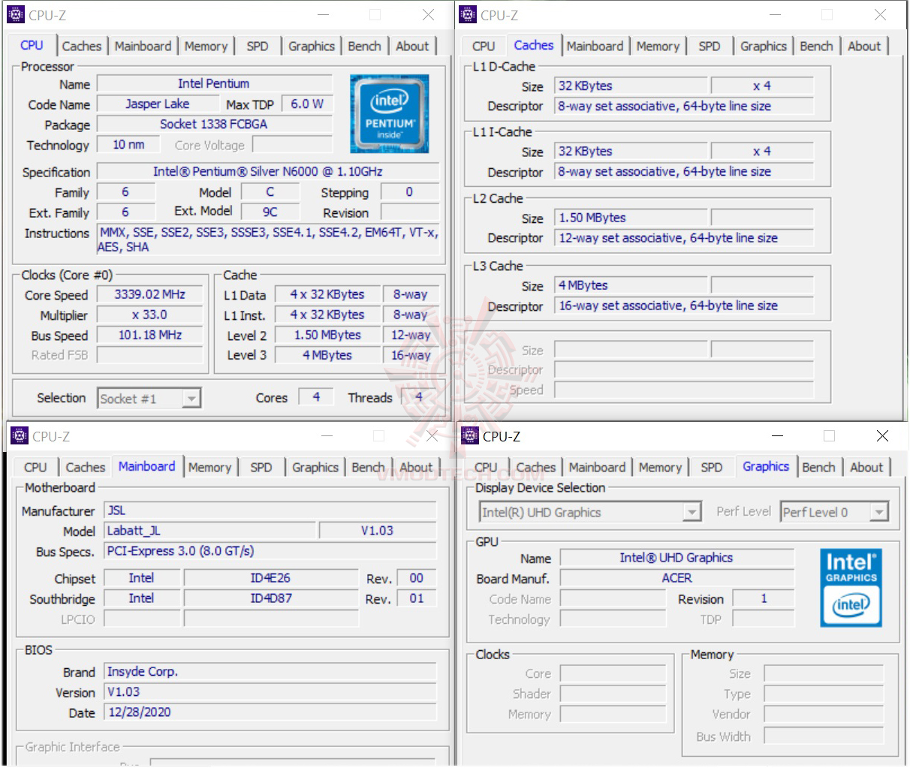Click CPU-Z app icon in Mainboard window title
The height and width of the screenshot is (768, 910).
tap(19, 435)
